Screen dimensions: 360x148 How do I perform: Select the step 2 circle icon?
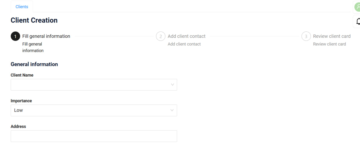coord(161,36)
